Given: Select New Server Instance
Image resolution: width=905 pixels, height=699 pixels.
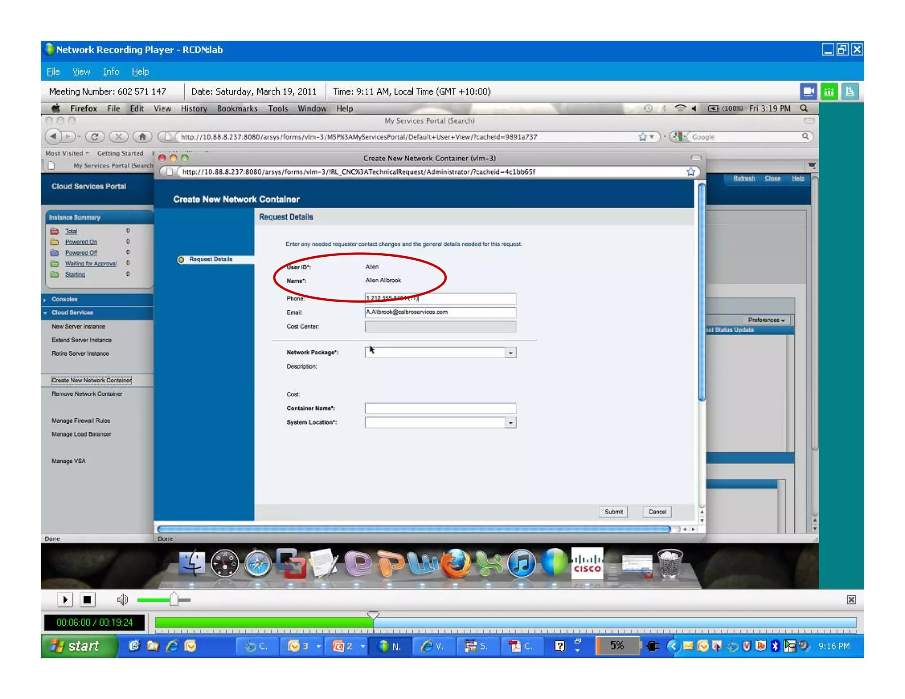Looking at the screenshot, I should (78, 327).
